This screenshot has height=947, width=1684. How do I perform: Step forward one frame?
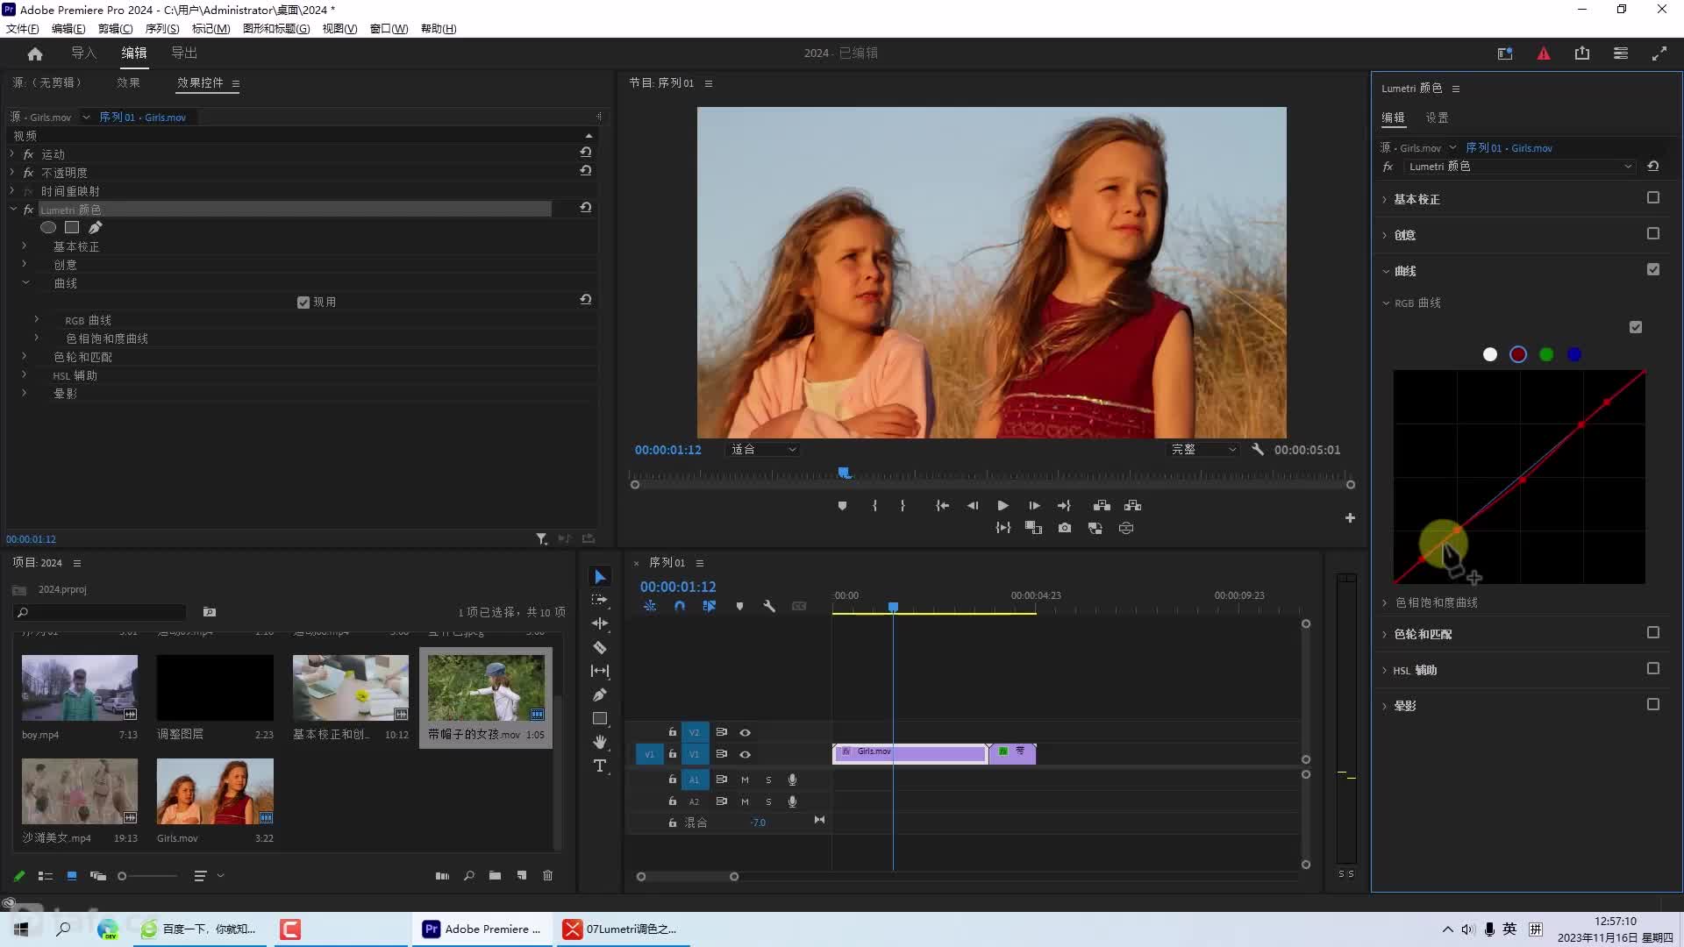1034,506
